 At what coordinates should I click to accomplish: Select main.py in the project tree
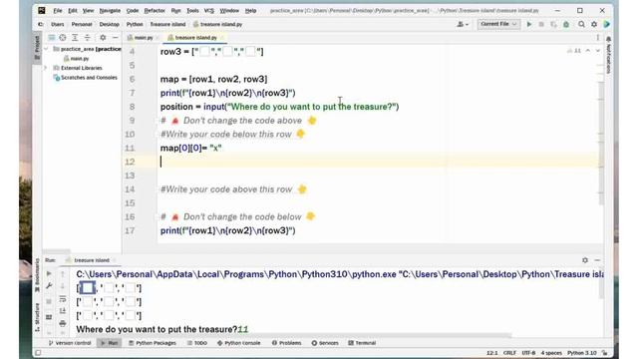pos(76,59)
